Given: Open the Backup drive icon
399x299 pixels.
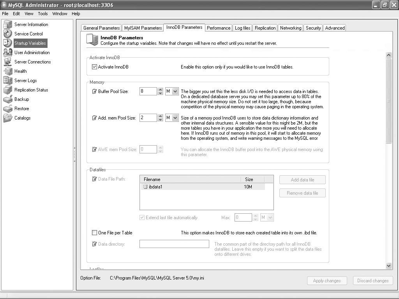Looking at the screenshot, I should (8, 99).
